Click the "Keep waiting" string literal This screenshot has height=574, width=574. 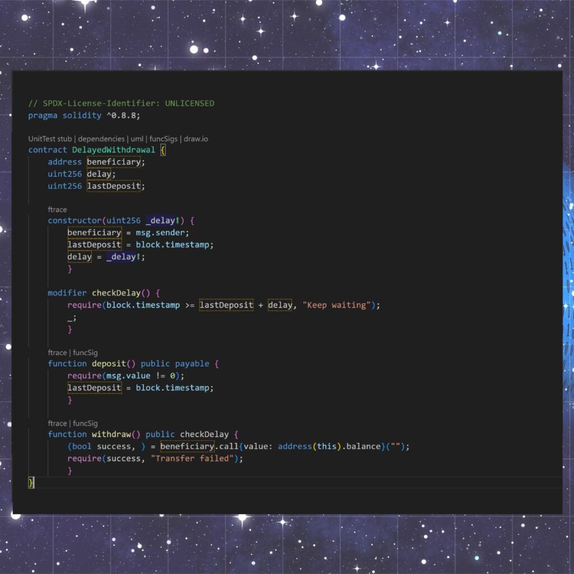tap(336, 304)
